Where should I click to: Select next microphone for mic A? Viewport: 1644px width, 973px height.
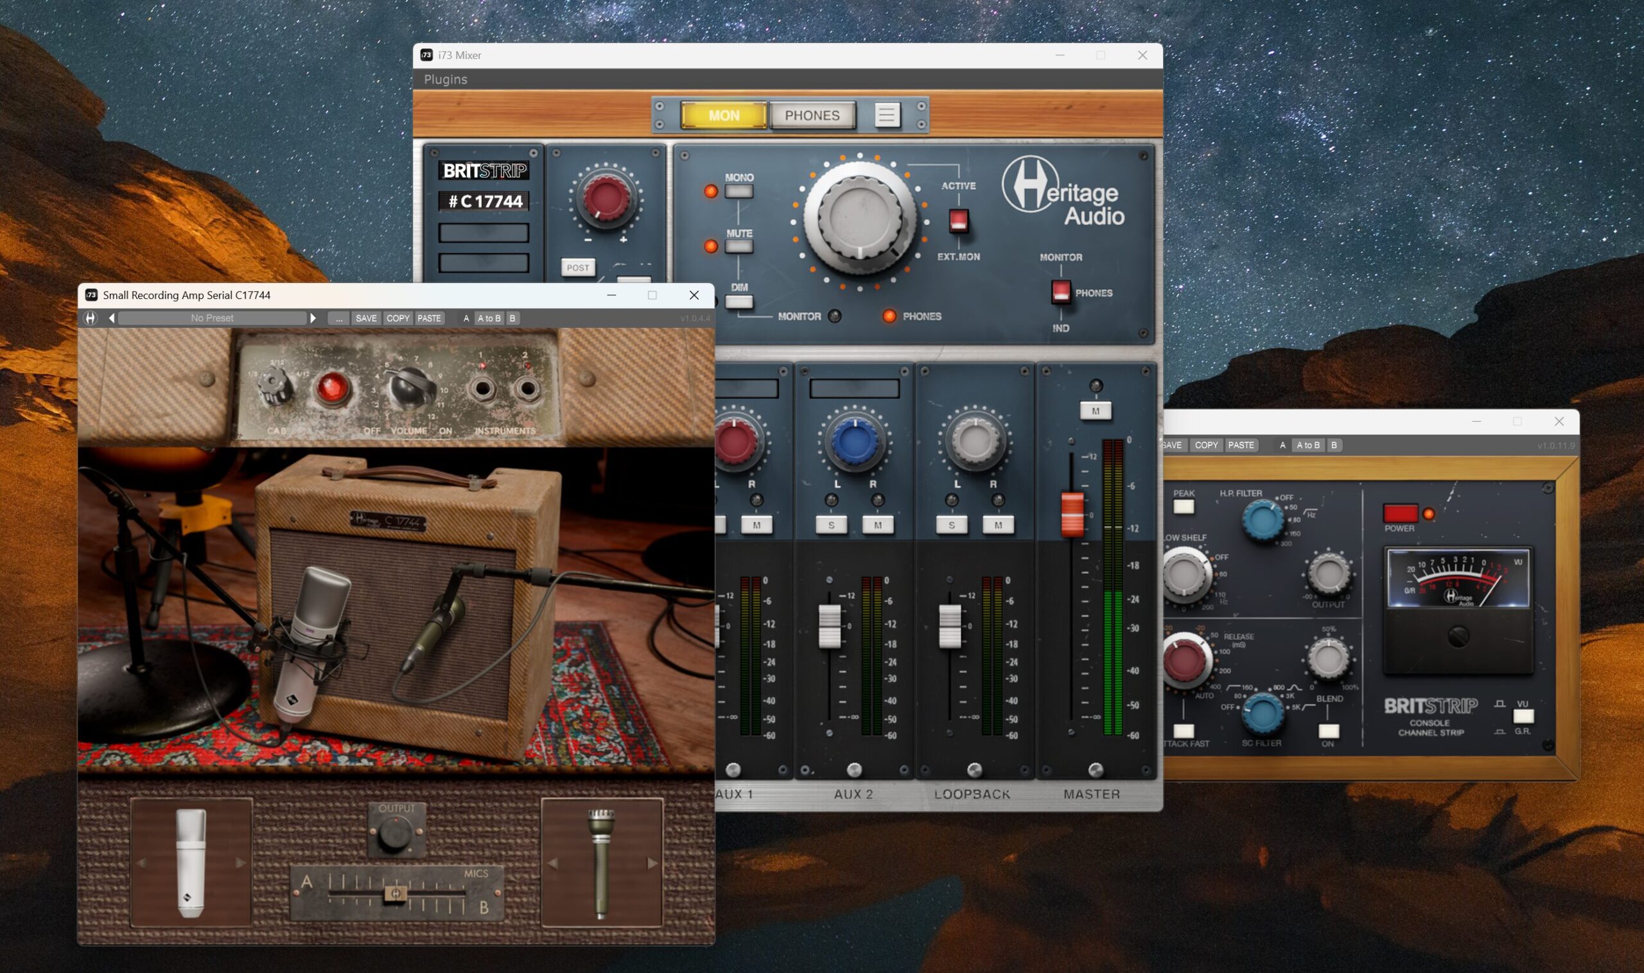click(x=240, y=863)
